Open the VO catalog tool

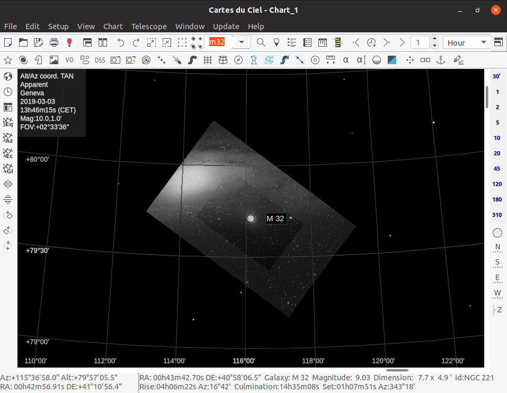coord(69,60)
